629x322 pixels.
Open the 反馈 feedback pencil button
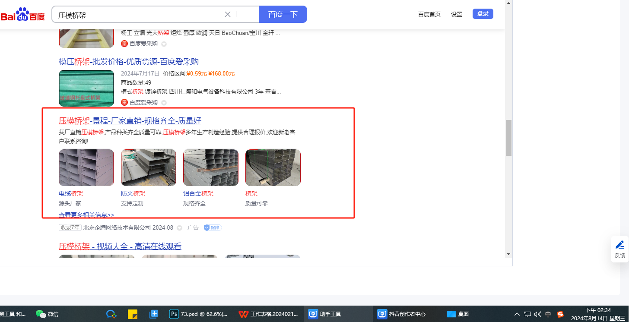pyautogui.click(x=620, y=249)
